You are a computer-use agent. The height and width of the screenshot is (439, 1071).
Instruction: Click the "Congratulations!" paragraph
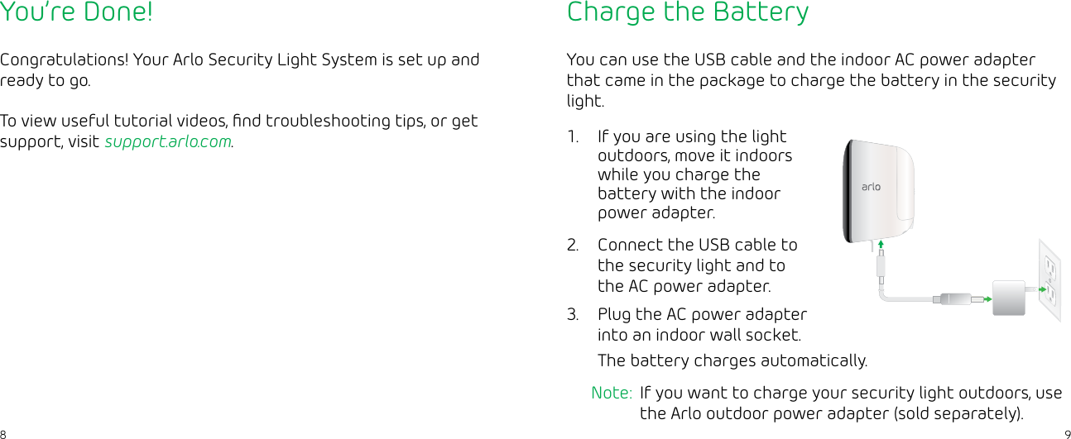(x=239, y=70)
